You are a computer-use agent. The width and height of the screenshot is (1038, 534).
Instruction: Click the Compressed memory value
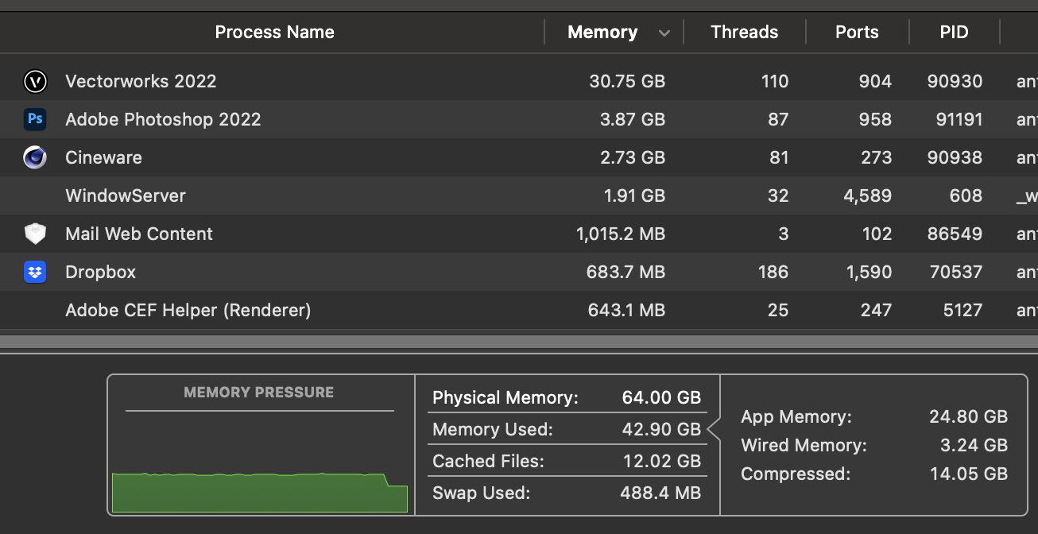(x=968, y=474)
